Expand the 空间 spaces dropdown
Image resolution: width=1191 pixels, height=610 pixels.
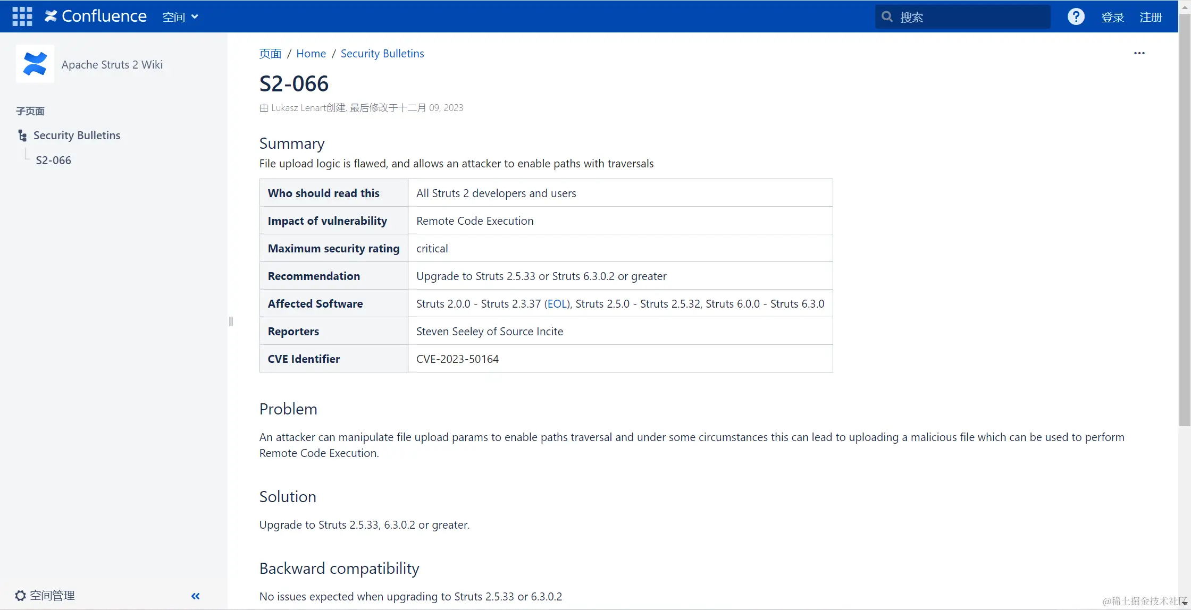point(180,17)
